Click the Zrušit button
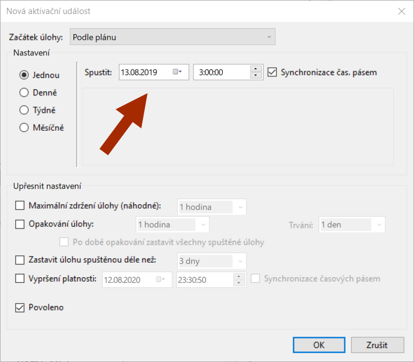 point(378,345)
